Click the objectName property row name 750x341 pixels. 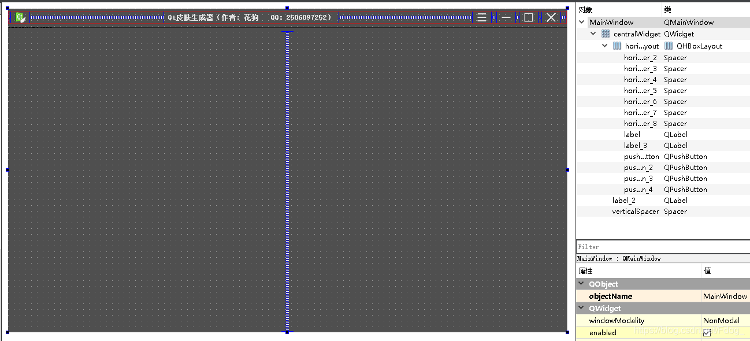(x=610, y=296)
